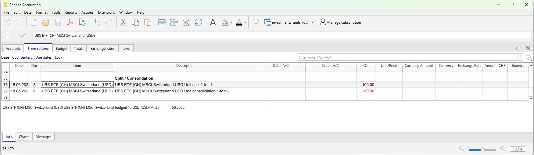Switch to the Accounts tab
534x155 pixels.
(x=13, y=49)
